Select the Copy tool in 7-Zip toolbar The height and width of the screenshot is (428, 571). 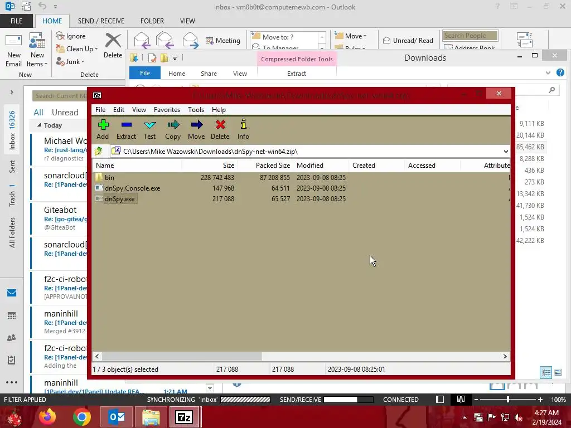tap(173, 129)
